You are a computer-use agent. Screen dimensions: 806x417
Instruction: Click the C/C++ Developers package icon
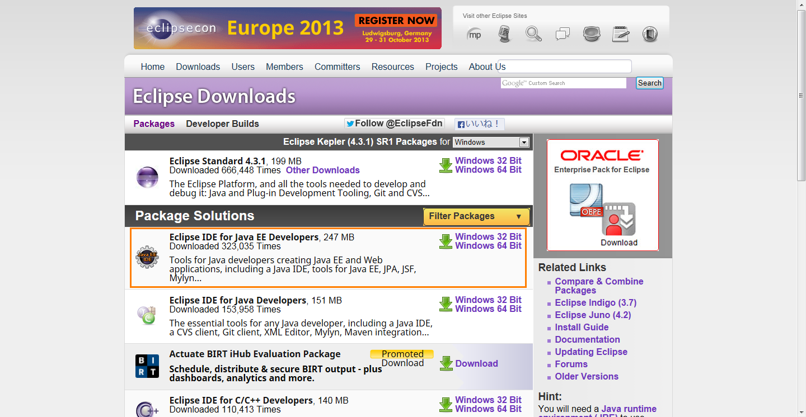coord(147,409)
